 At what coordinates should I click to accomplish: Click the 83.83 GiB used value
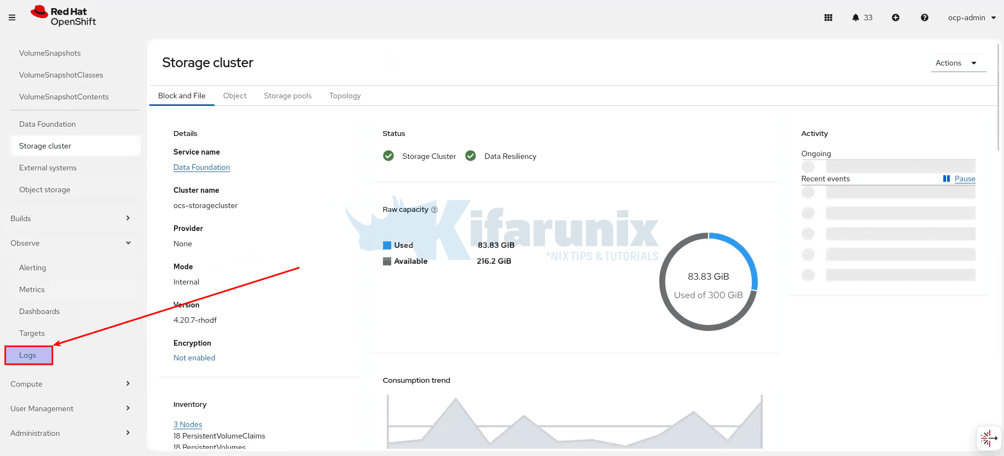pos(496,245)
